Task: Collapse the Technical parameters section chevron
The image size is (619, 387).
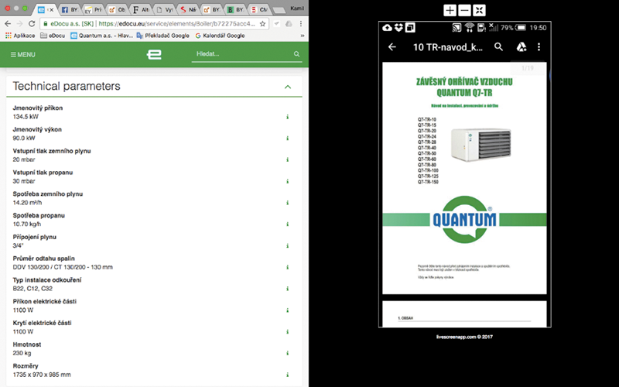Action: pos(288,87)
